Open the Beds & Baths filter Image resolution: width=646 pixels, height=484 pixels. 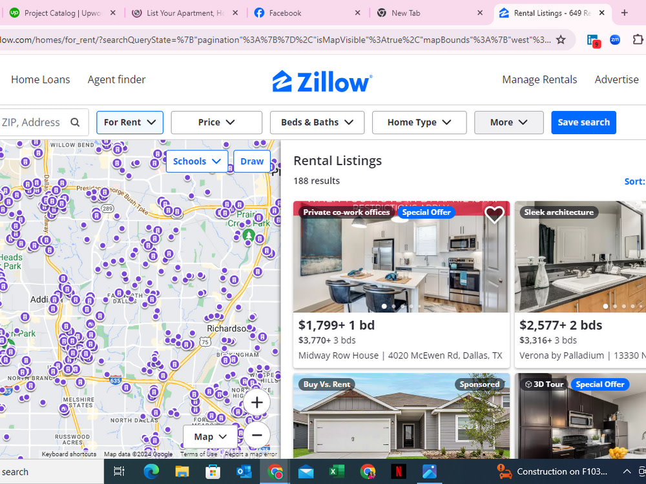(x=317, y=122)
